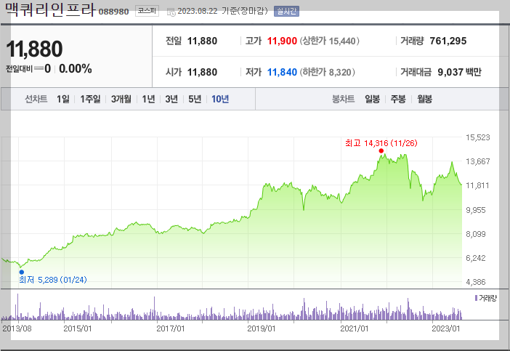Switch chart to 1년 range
Image resolution: width=510 pixels, height=351 pixels.
148,99
